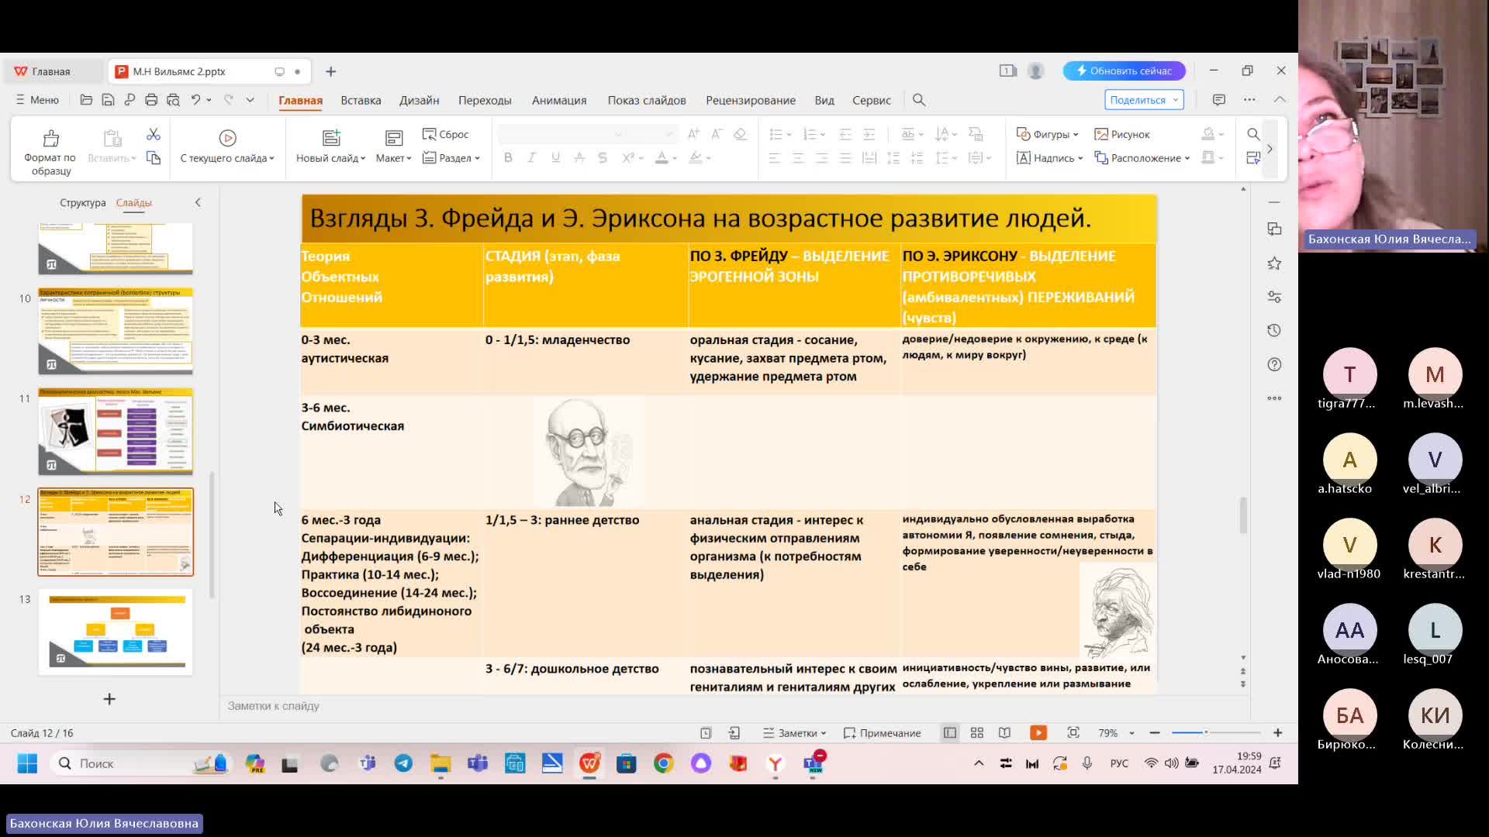This screenshot has width=1489, height=837.
Task: Click the Поделиться share button
Action: [1144, 100]
